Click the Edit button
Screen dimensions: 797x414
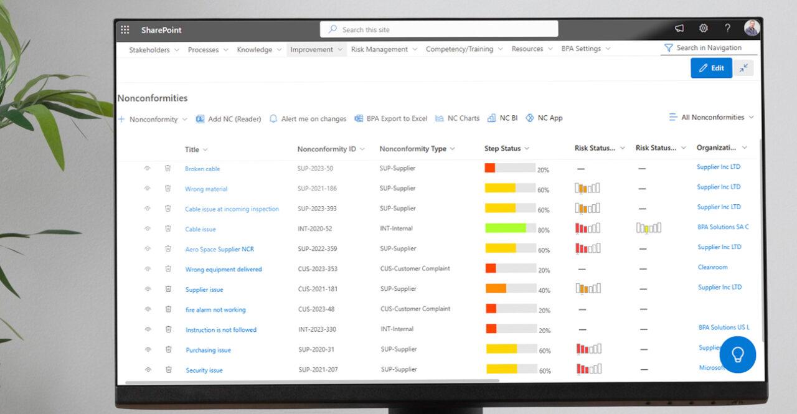[711, 68]
